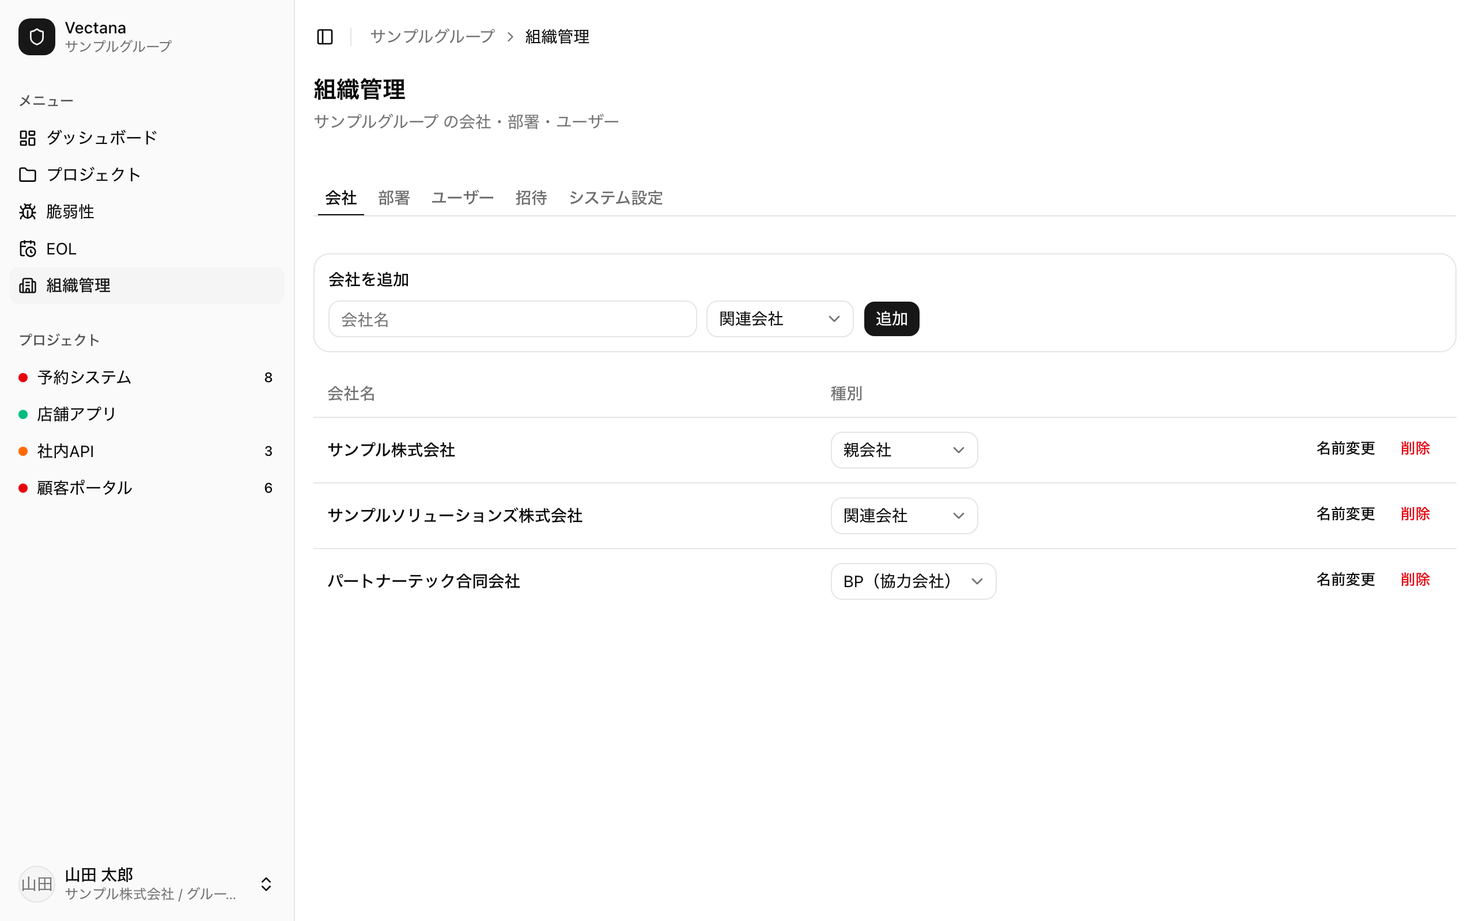This screenshot has height=921, width=1475.
Task: Click the red dot beside 予約システム
Action: 23,378
